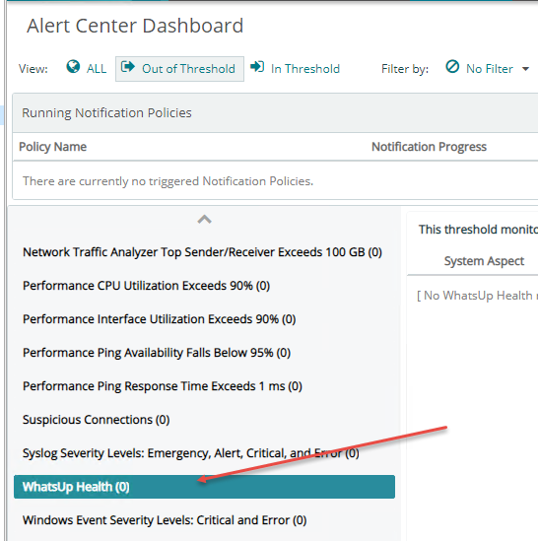The height and width of the screenshot is (541, 538).
Task: Click the No Filter circle-slash icon
Action: [x=452, y=67]
